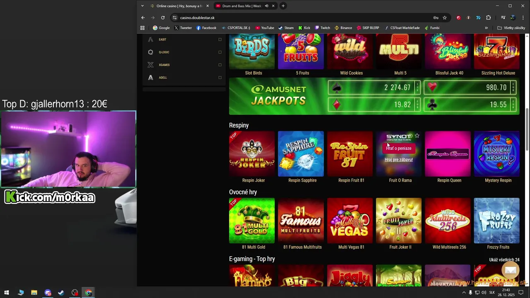Open the SKIP BLERP bookmark
The height and width of the screenshot is (298, 530).
click(x=367, y=28)
